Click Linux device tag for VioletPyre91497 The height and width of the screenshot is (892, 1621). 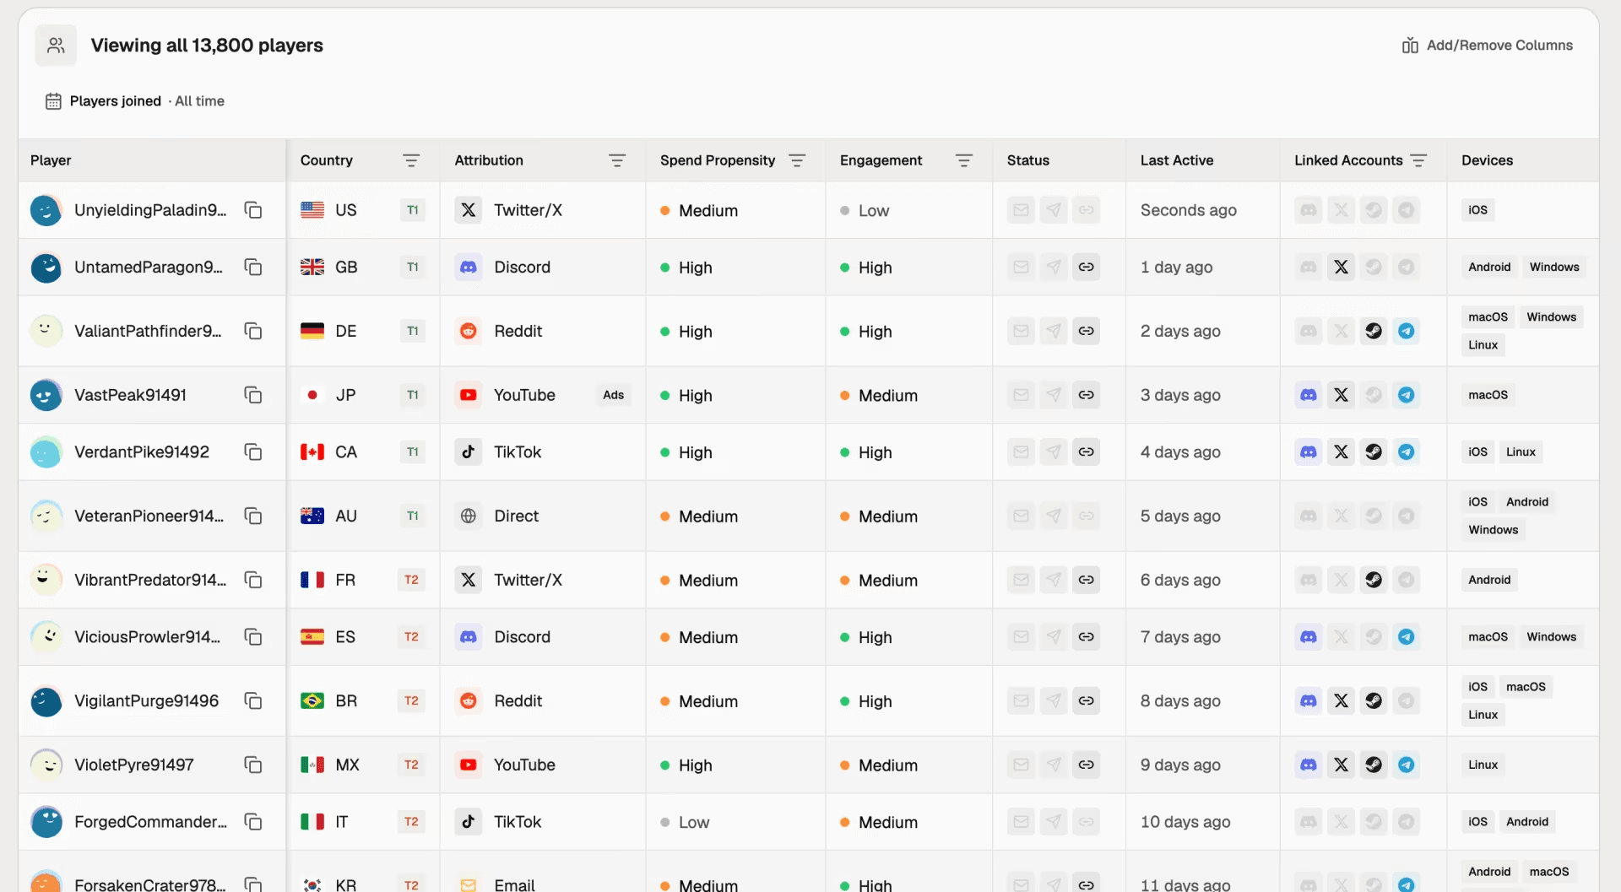tap(1483, 765)
